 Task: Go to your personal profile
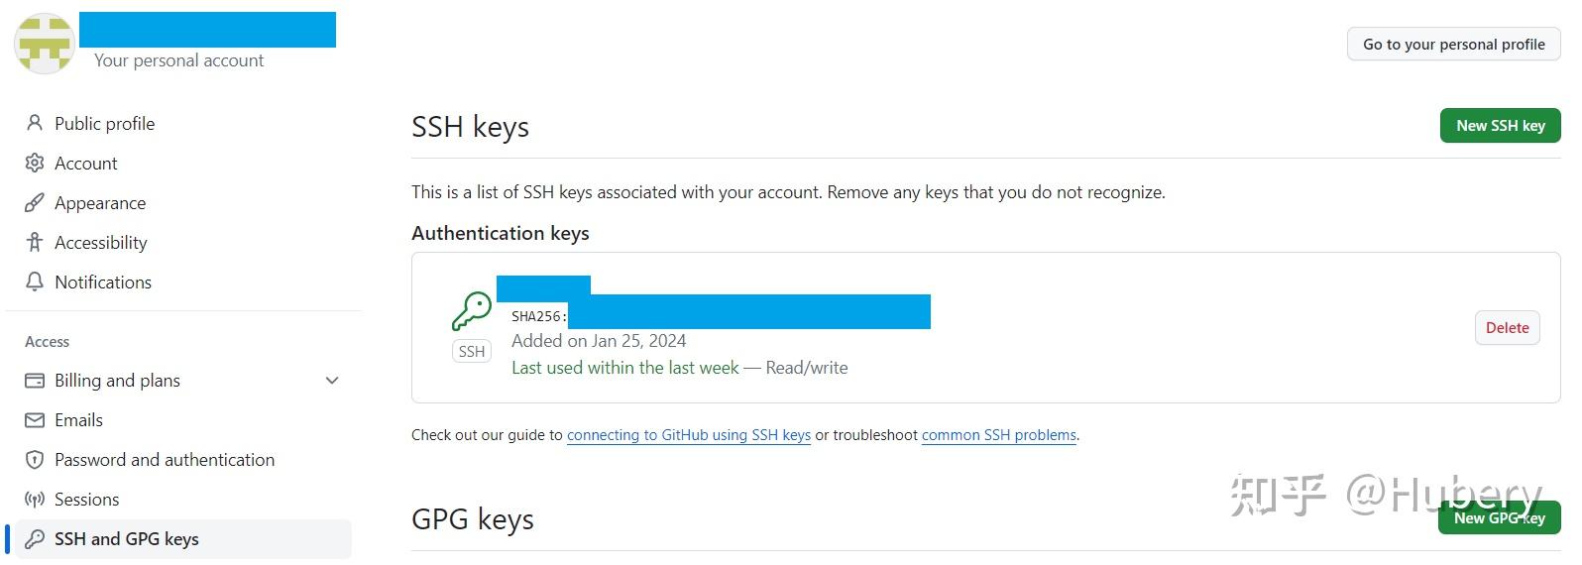tap(1453, 45)
